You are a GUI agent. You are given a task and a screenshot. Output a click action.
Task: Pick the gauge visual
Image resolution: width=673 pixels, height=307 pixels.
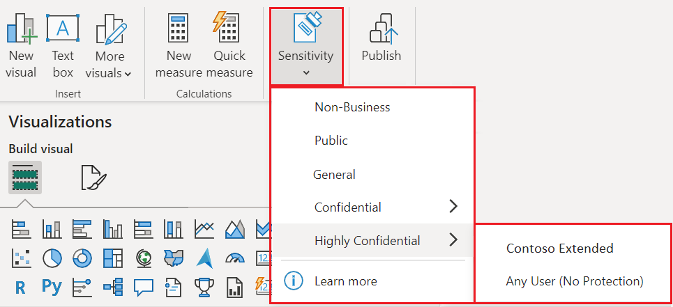pyautogui.click(x=235, y=258)
